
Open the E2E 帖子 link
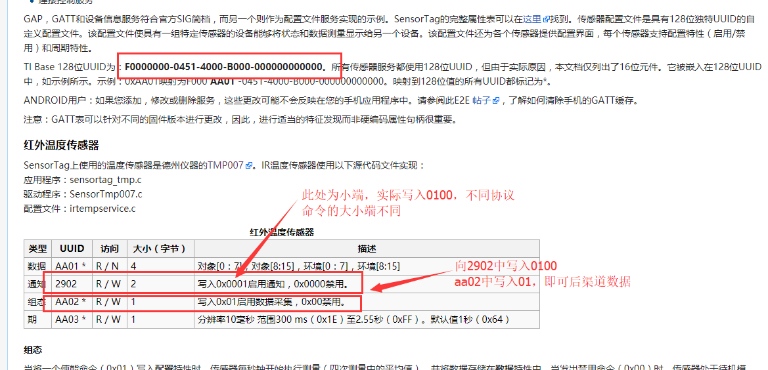[x=482, y=100]
